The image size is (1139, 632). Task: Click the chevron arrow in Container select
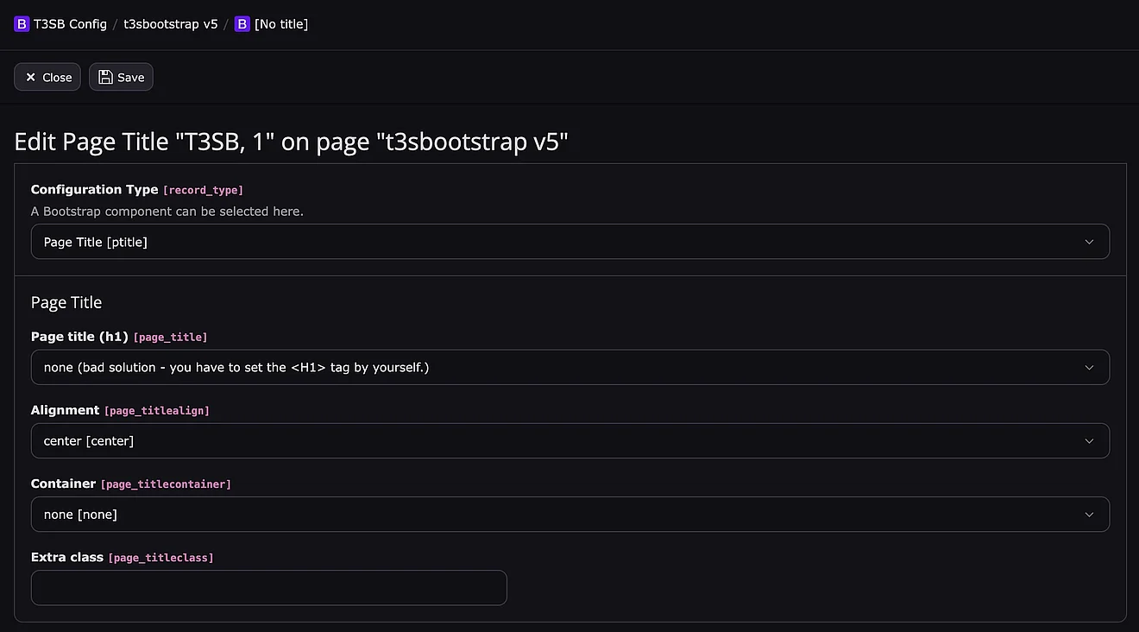pyautogui.click(x=1089, y=515)
